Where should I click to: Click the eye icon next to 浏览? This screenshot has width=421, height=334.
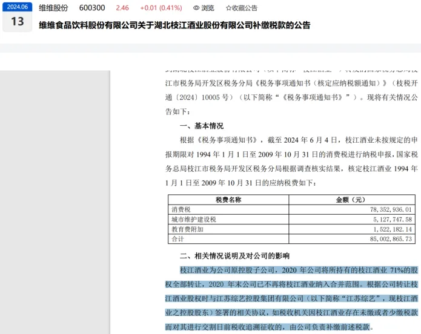(196, 8)
